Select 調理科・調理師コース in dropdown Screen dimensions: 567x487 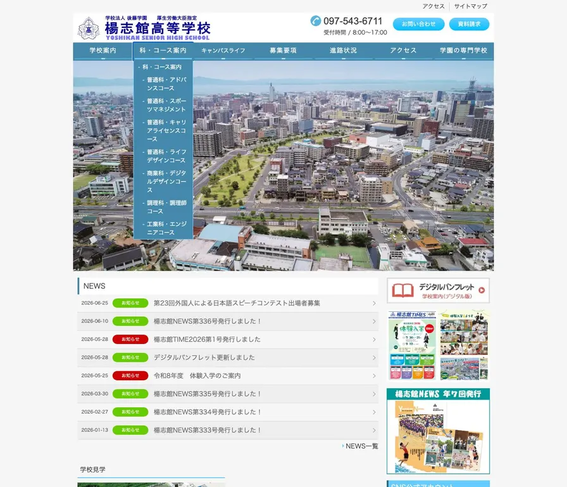tap(166, 207)
